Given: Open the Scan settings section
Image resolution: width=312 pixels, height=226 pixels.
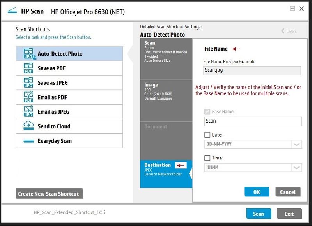Looking at the screenshot, I should pos(166,59).
